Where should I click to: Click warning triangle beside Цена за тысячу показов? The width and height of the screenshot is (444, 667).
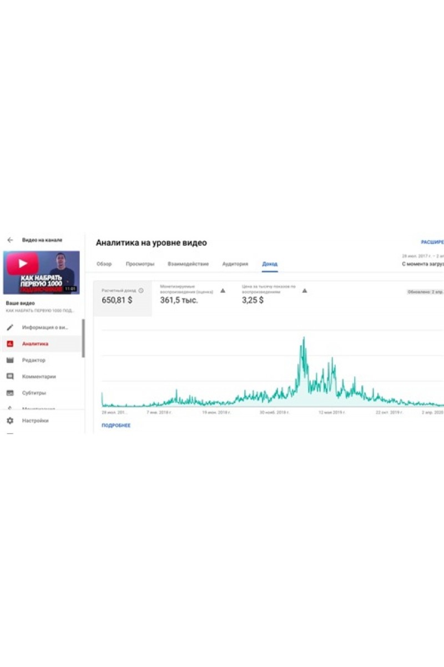[x=304, y=290]
